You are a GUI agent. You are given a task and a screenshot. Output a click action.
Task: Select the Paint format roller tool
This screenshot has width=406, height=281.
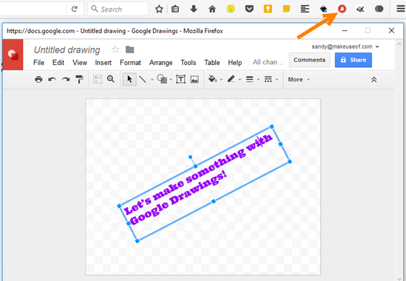pos(79,80)
